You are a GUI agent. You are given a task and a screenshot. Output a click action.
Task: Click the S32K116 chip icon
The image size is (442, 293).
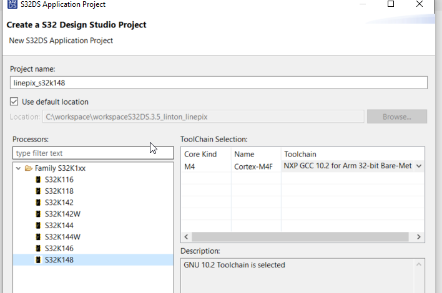click(39, 180)
